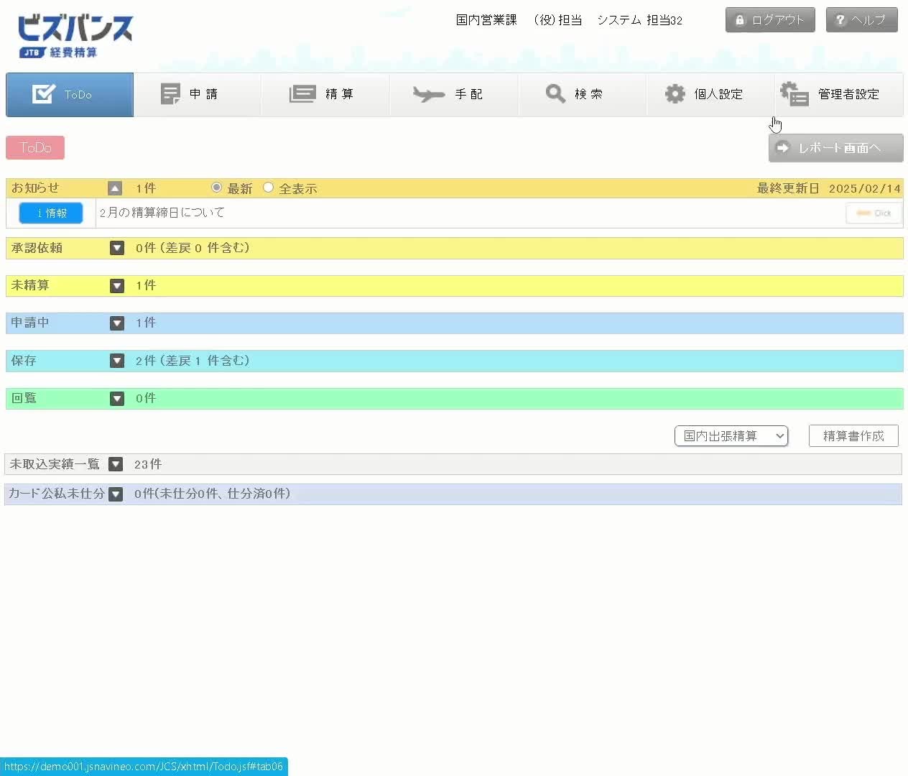Click the 最終更新日 2025/02/14 text
The height and width of the screenshot is (776, 908).
click(829, 188)
